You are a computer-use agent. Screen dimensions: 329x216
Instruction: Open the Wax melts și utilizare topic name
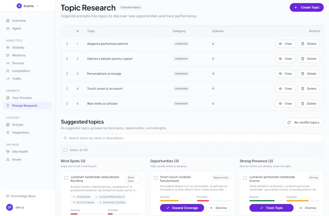point(102,103)
